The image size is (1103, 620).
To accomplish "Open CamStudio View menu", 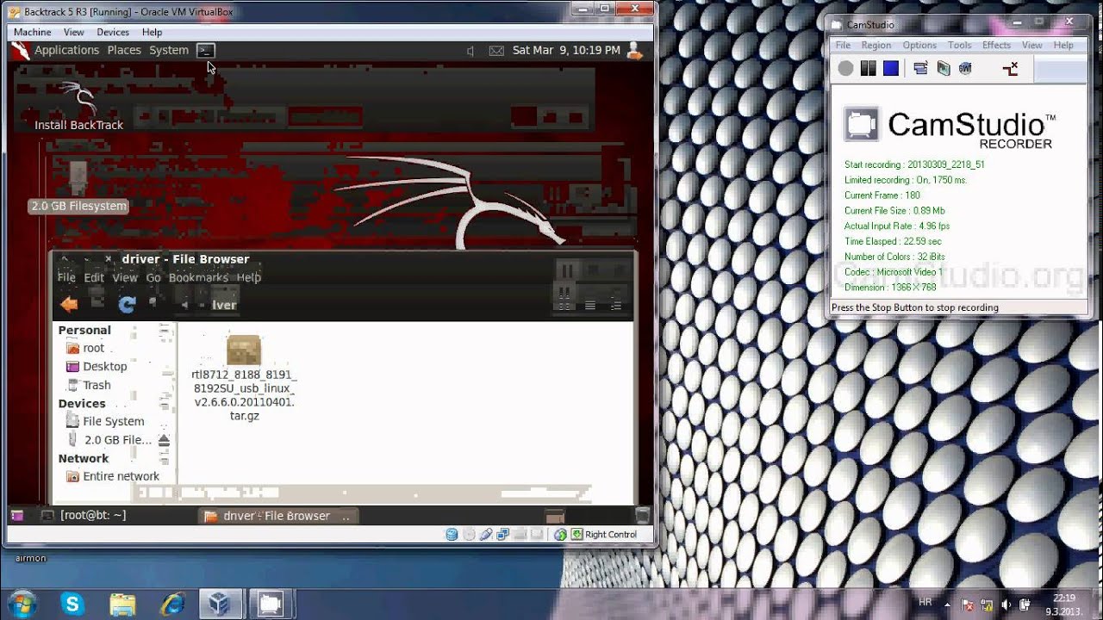I will (x=1031, y=45).
